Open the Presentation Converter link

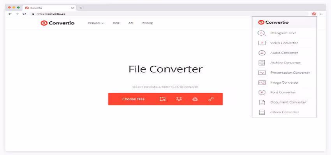click(290, 73)
